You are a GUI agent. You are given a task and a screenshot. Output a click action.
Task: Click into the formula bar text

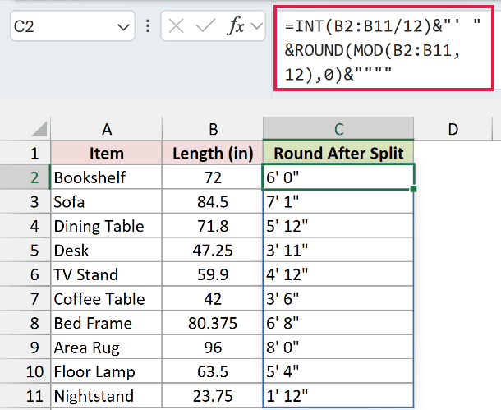point(384,48)
